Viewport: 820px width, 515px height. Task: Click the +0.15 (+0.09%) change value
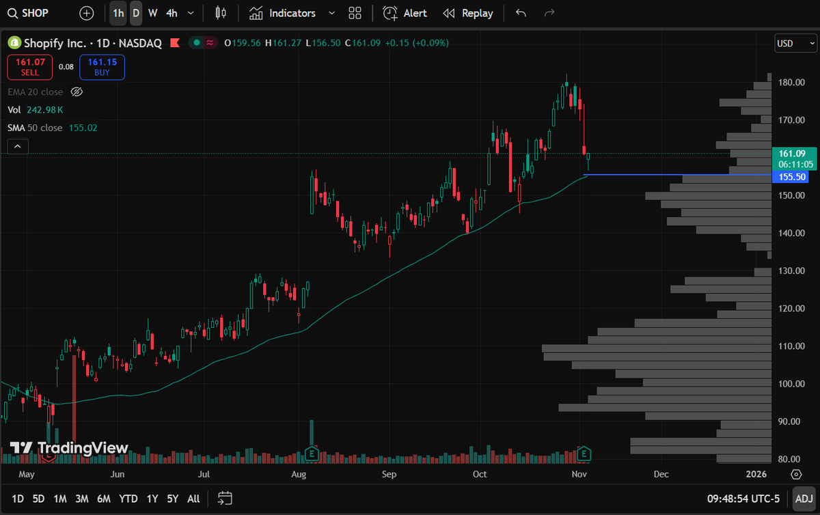point(417,43)
